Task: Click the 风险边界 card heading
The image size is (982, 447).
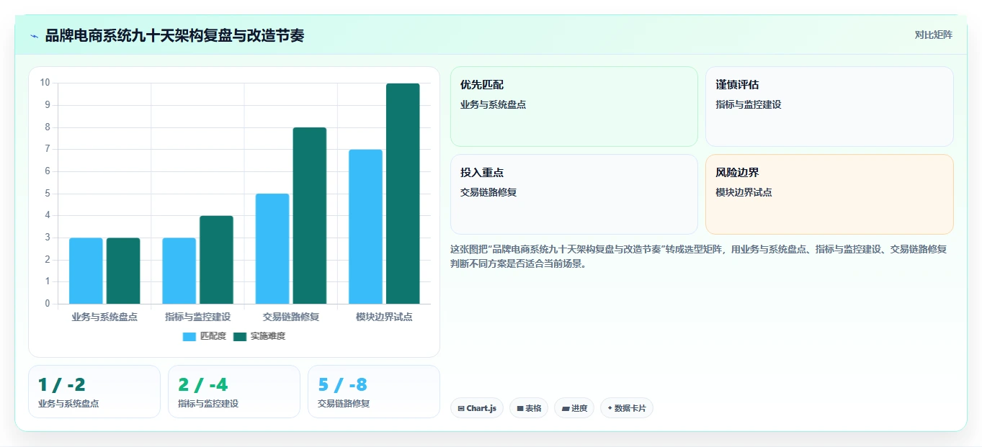Action: (x=737, y=173)
